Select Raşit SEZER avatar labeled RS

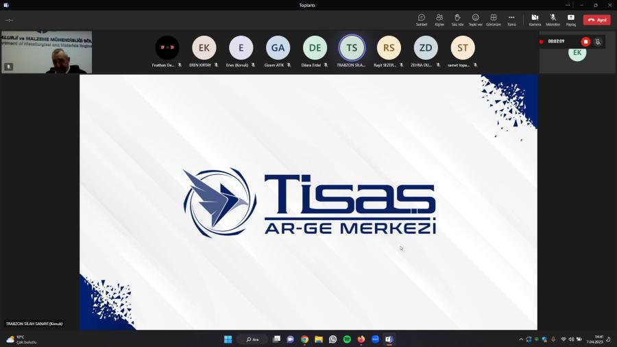coord(389,47)
